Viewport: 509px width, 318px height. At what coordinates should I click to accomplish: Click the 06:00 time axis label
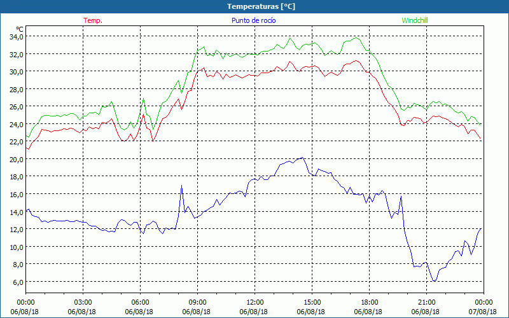[x=140, y=303]
